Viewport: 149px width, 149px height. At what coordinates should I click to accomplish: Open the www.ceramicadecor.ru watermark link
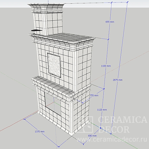(x=112, y=140)
